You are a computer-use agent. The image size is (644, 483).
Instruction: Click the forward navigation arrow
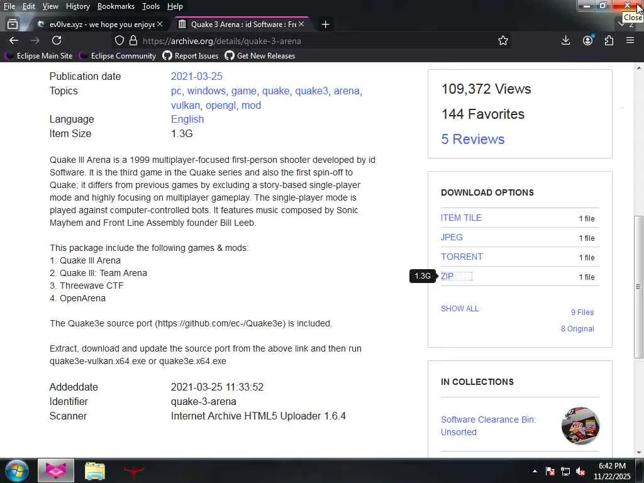click(35, 41)
